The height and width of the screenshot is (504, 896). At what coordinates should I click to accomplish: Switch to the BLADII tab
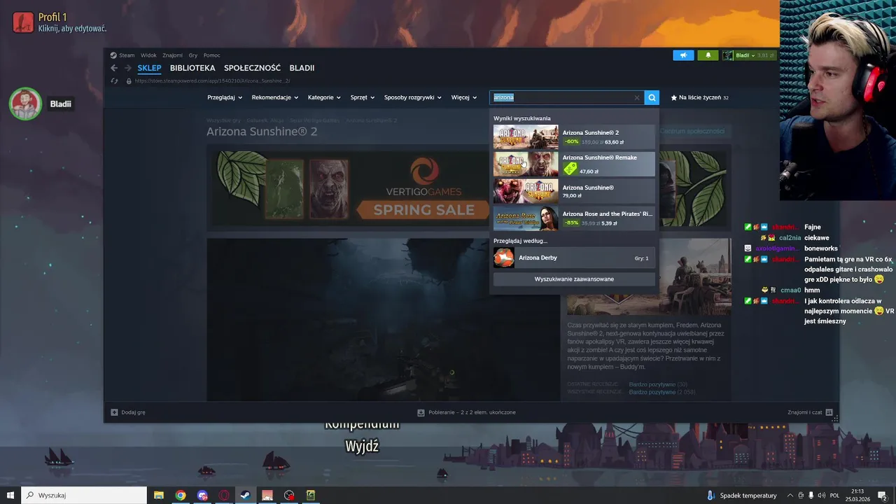(x=302, y=68)
